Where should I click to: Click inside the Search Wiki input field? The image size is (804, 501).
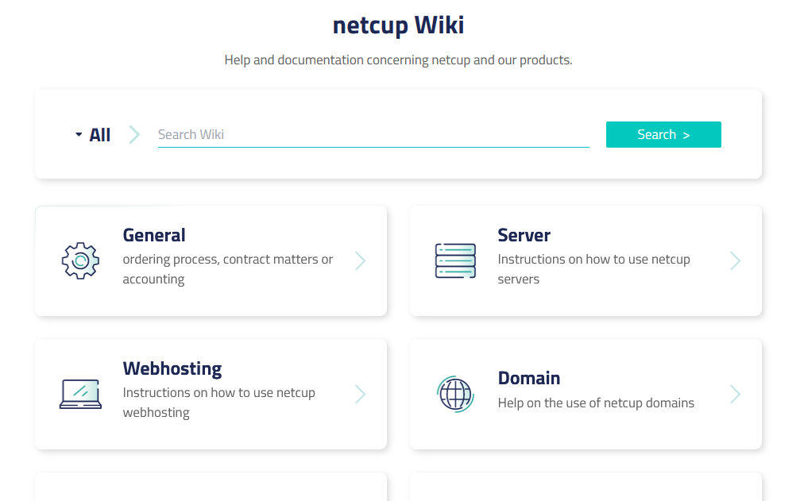tap(372, 134)
